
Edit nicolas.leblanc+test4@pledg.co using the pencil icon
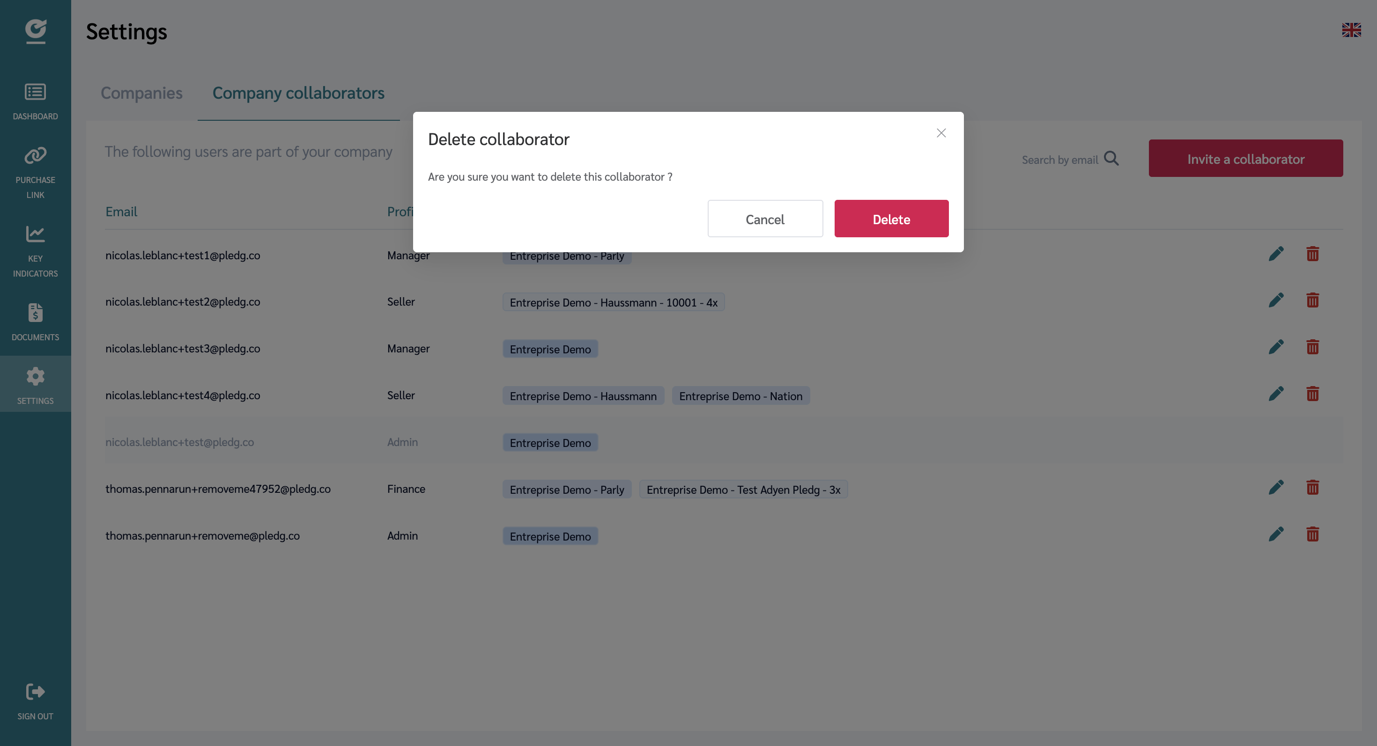(x=1276, y=394)
